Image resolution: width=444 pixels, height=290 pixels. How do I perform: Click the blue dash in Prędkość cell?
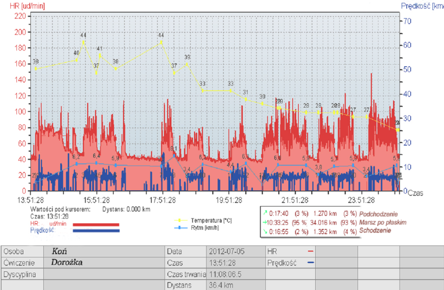point(310,263)
